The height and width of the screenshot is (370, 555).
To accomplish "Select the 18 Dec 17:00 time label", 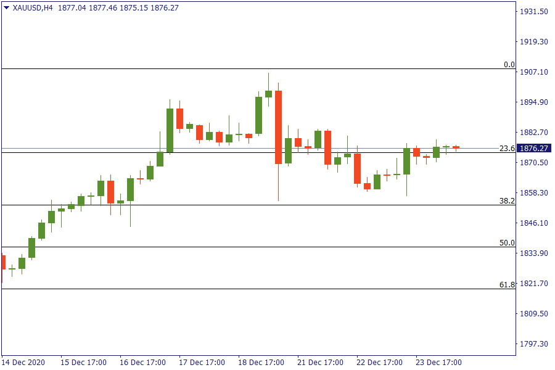I will [x=261, y=362].
